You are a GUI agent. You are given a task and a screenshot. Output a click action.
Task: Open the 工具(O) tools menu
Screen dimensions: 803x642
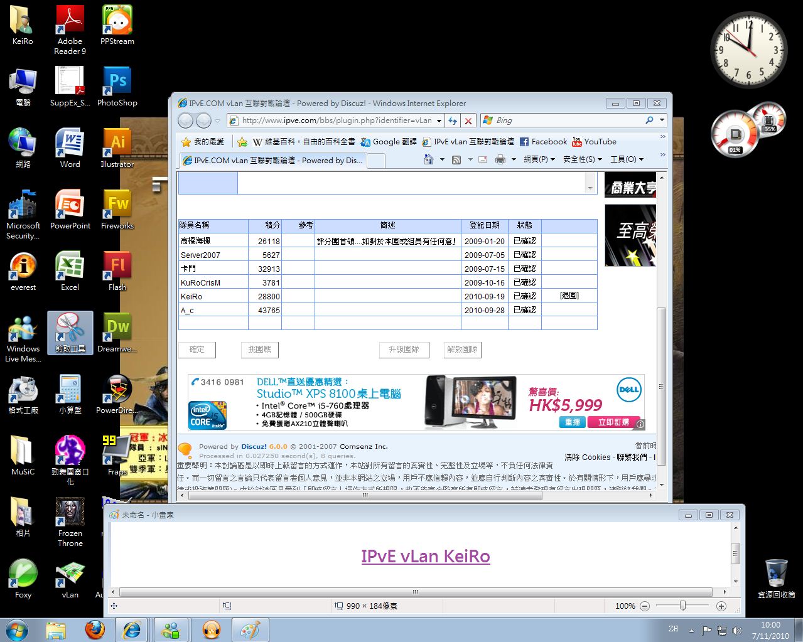click(x=627, y=159)
